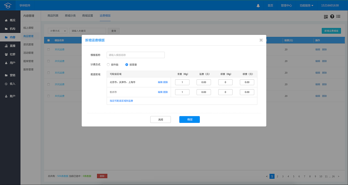Click the notification bell icon
The width and height of the screenshot is (348, 185).
pos(258,5)
